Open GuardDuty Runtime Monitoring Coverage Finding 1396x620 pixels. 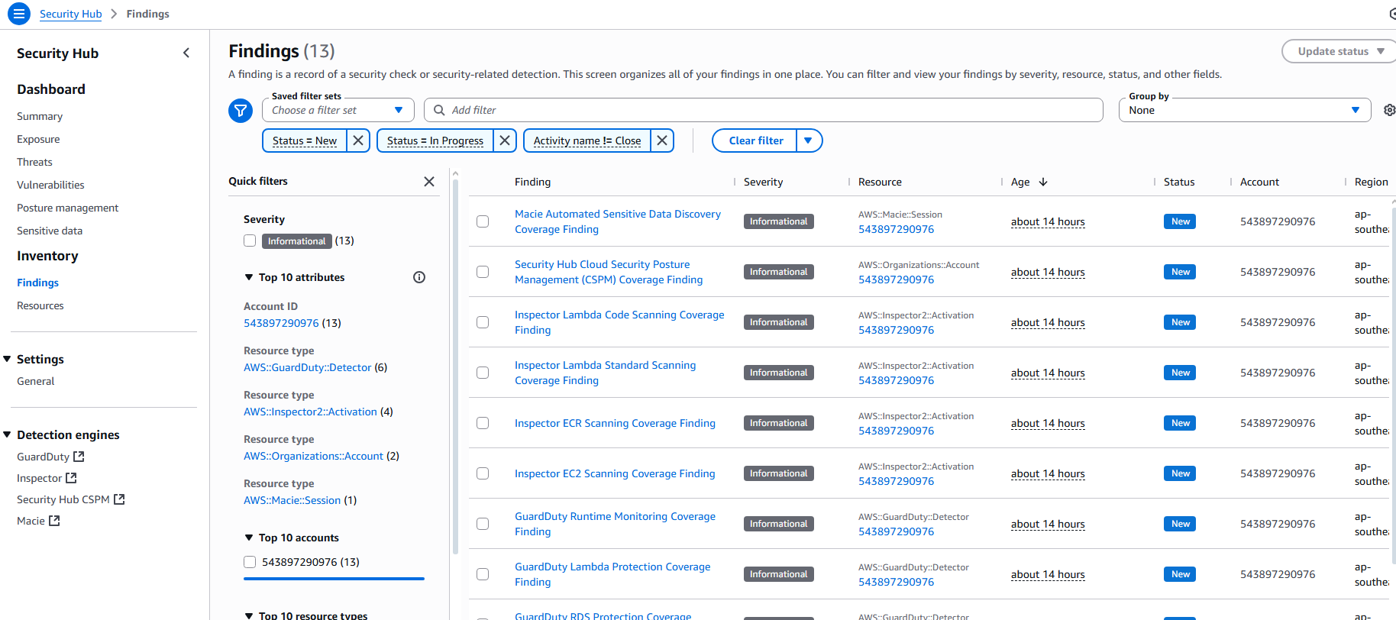click(x=615, y=524)
